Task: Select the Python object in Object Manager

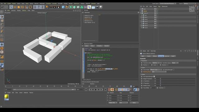Action: click(145, 11)
